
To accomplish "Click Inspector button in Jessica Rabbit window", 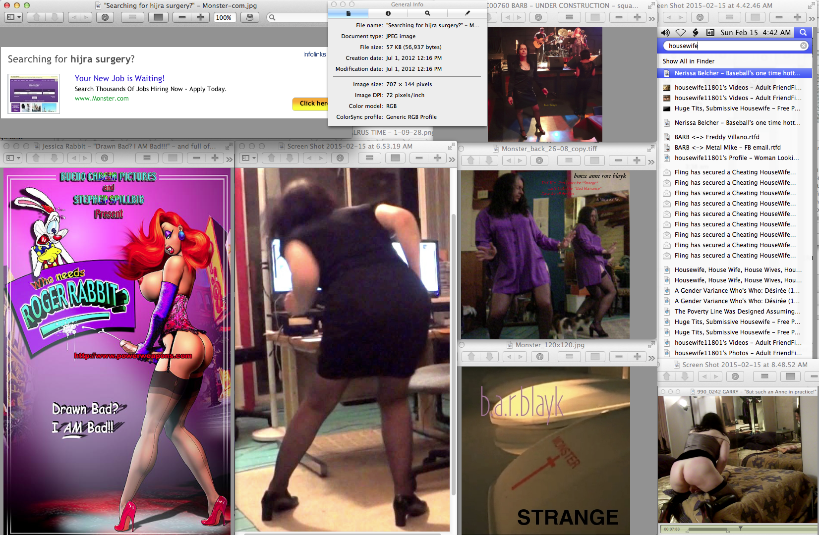I will click(105, 158).
